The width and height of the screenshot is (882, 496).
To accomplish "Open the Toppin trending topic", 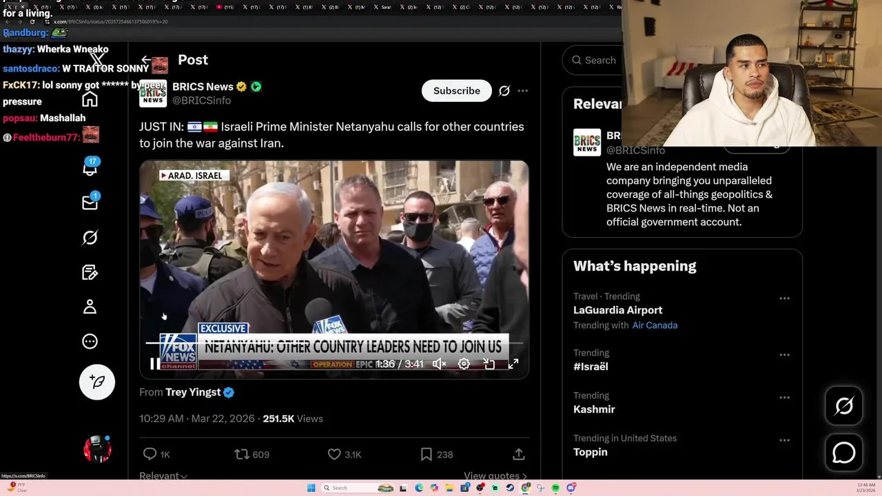I will click(x=591, y=452).
